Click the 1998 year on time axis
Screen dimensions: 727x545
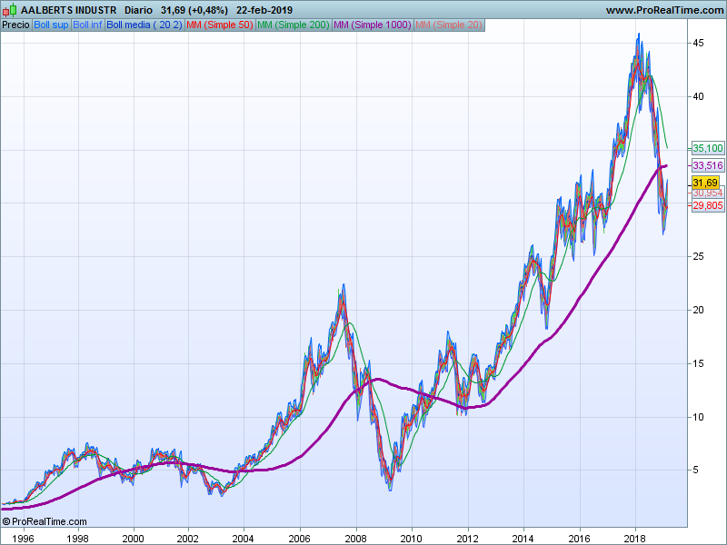(x=77, y=539)
